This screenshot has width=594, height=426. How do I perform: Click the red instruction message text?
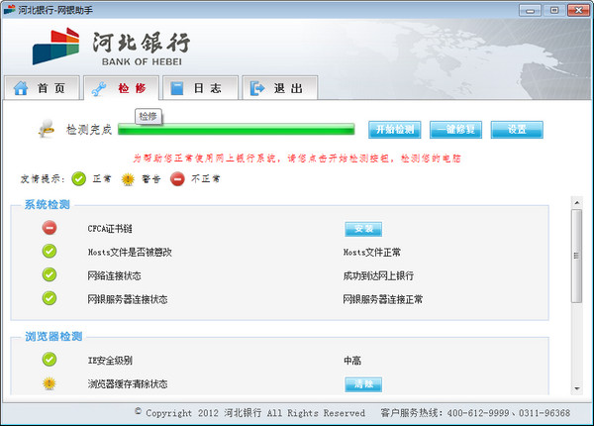coord(297,159)
